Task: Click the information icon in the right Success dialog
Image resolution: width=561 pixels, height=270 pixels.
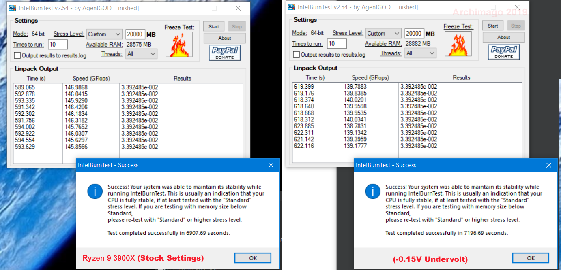Action: point(372,191)
